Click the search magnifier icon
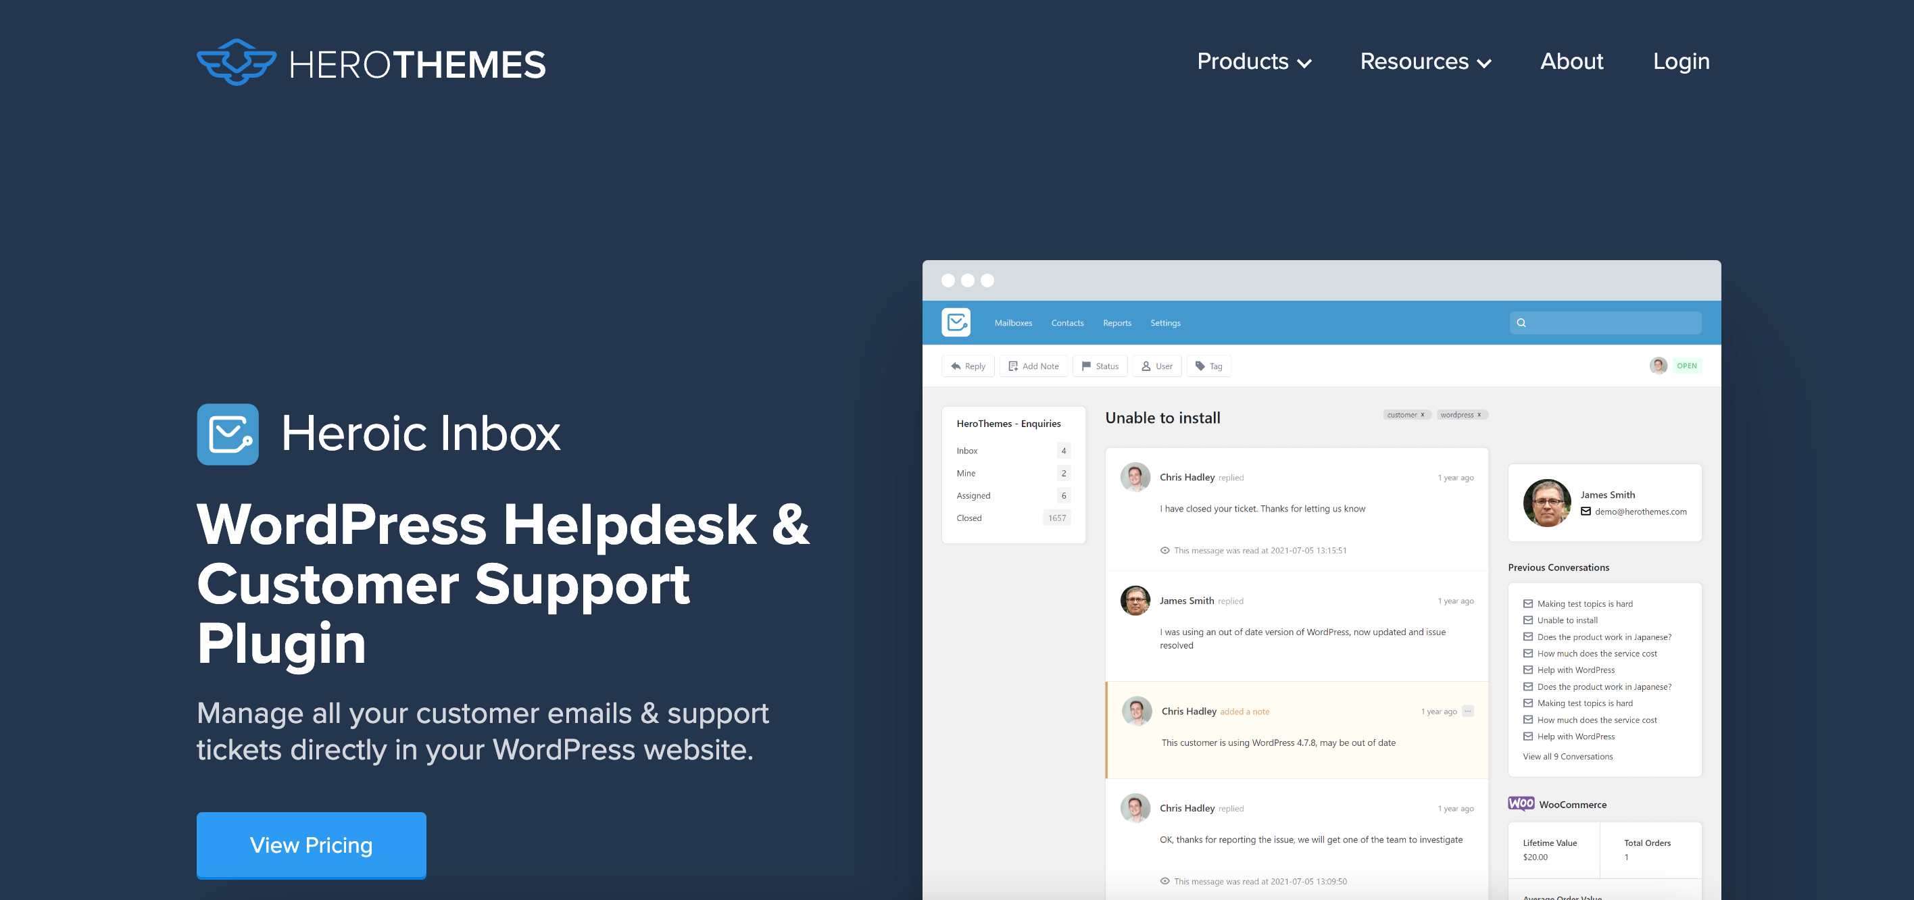This screenshot has width=1914, height=900. coord(1522,322)
